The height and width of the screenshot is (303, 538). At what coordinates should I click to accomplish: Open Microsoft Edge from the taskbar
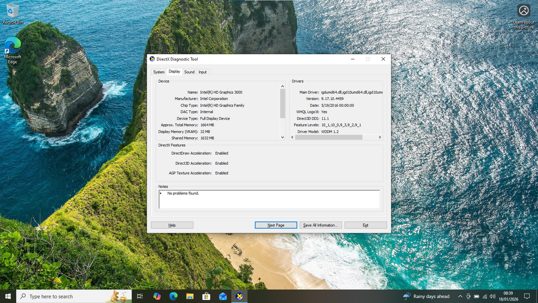[x=173, y=296]
